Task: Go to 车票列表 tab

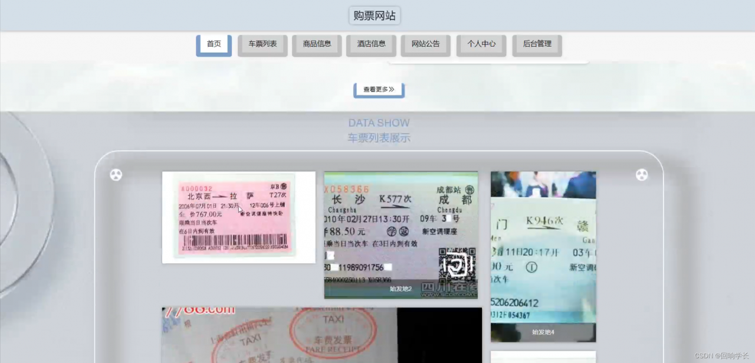Action: 262,45
